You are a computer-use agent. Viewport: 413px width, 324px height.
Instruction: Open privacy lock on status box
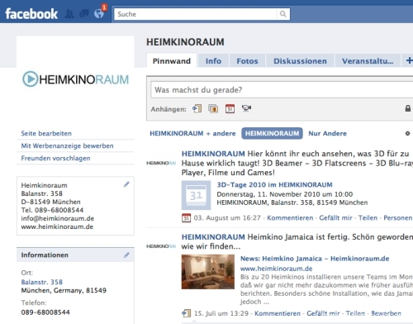pos(408,108)
